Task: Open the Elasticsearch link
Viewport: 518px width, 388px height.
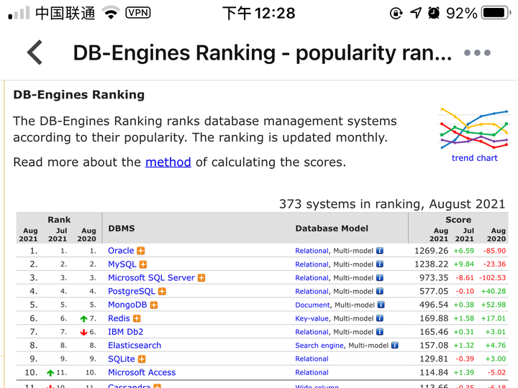Action: tap(135, 346)
